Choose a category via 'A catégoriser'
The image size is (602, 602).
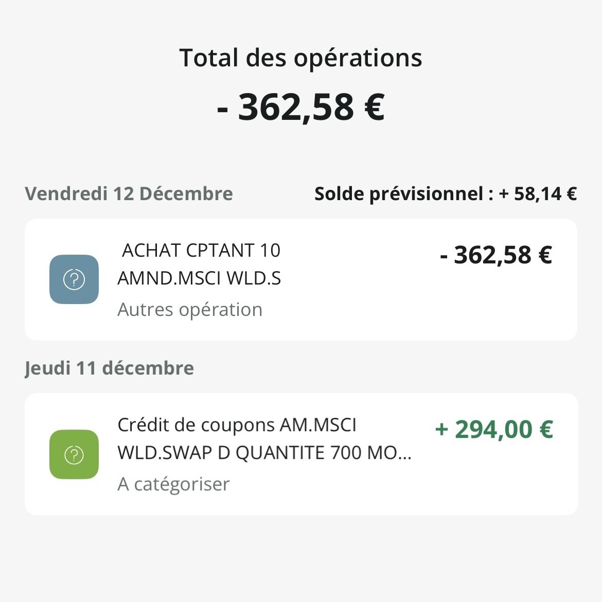[173, 484]
